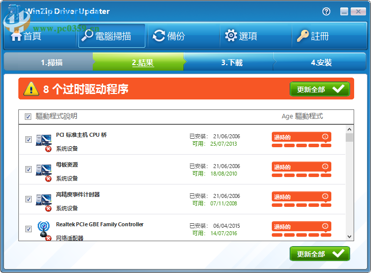Open the 電腦掃描 scan tab
Viewport: 371px width, 273px height.
(x=112, y=36)
